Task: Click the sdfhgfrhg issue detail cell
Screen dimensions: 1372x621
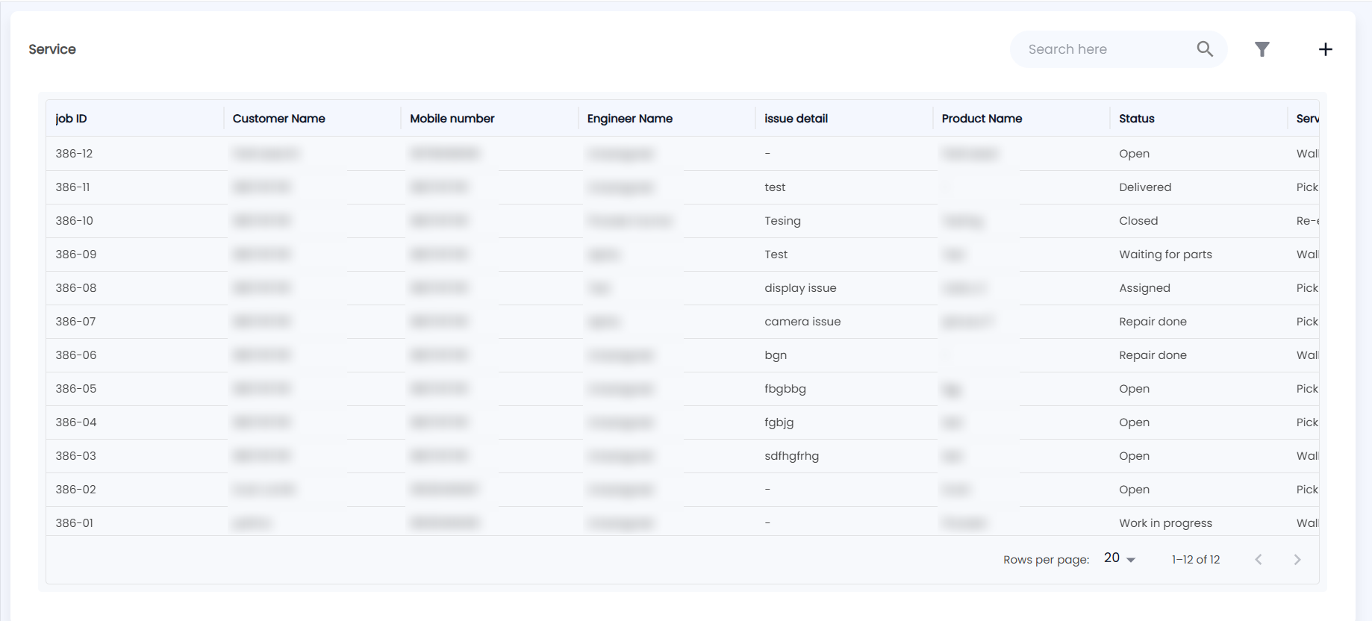Action: pos(791,456)
